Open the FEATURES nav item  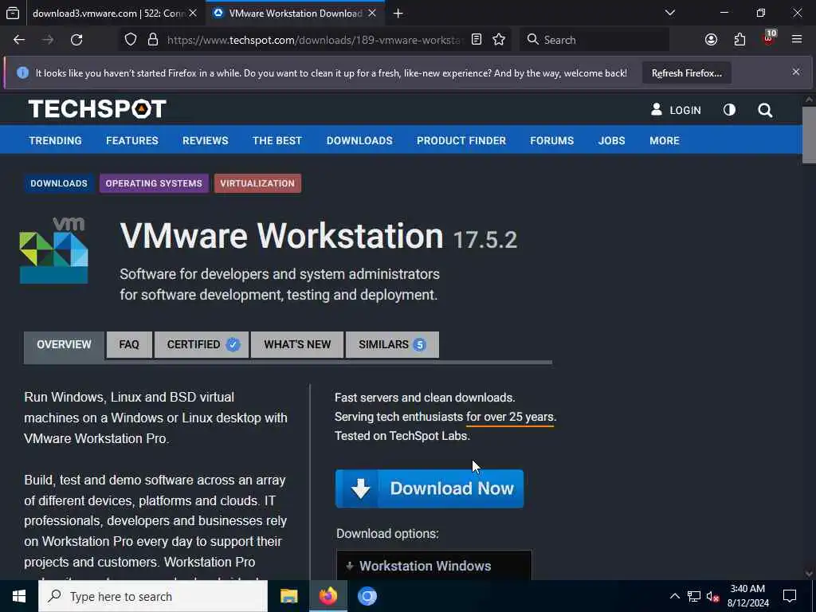pyautogui.click(x=132, y=140)
